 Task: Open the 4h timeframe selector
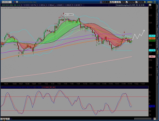pos(117,2)
